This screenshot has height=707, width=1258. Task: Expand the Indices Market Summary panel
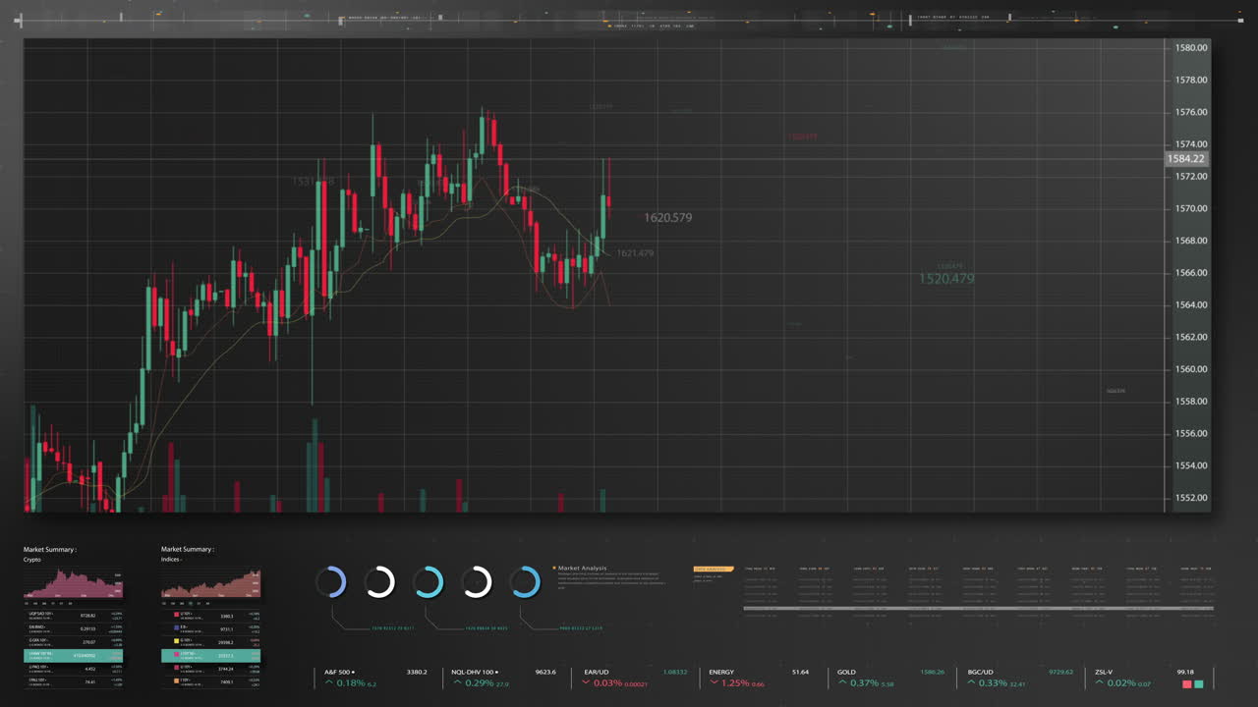click(x=189, y=550)
